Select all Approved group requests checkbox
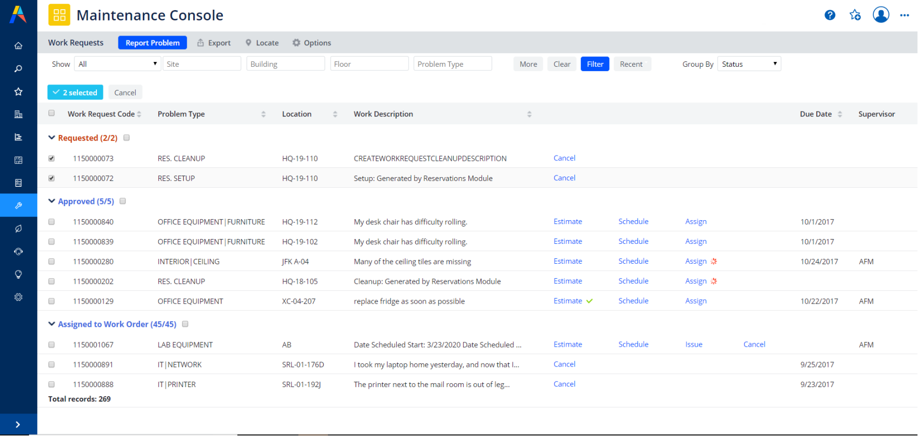 (x=123, y=201)
